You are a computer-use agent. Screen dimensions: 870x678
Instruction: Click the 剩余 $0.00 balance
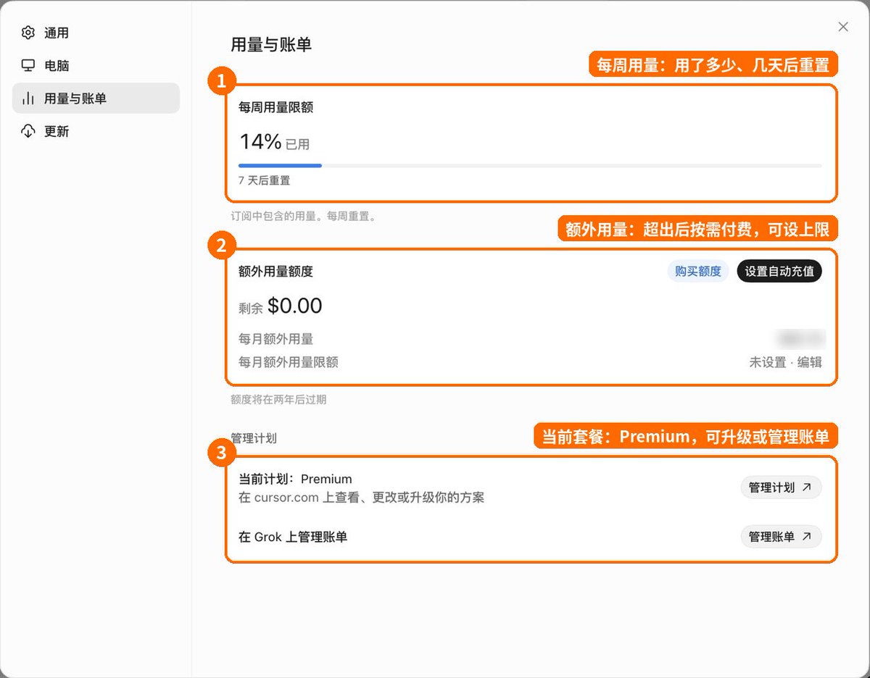pos(280,306)
